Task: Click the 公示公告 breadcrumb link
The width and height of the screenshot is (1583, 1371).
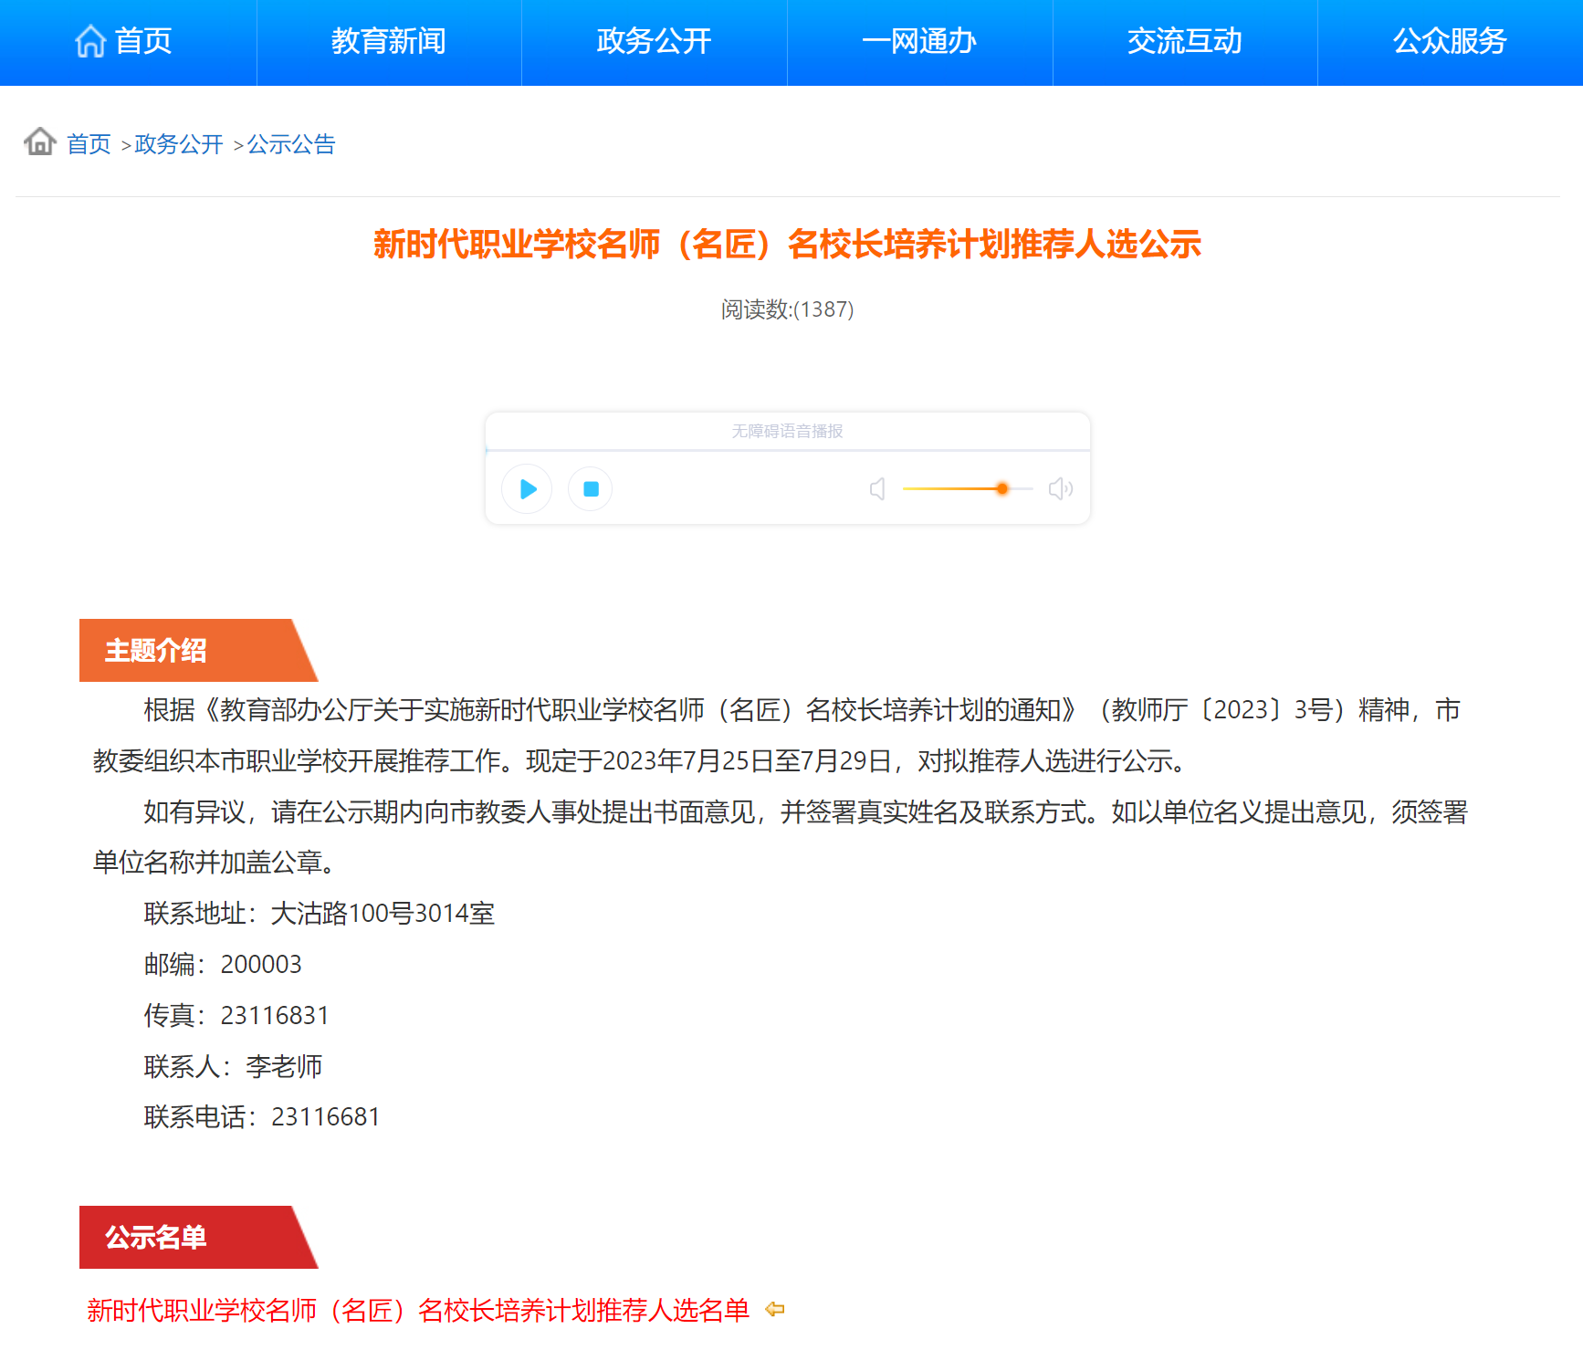Action: 291,144
